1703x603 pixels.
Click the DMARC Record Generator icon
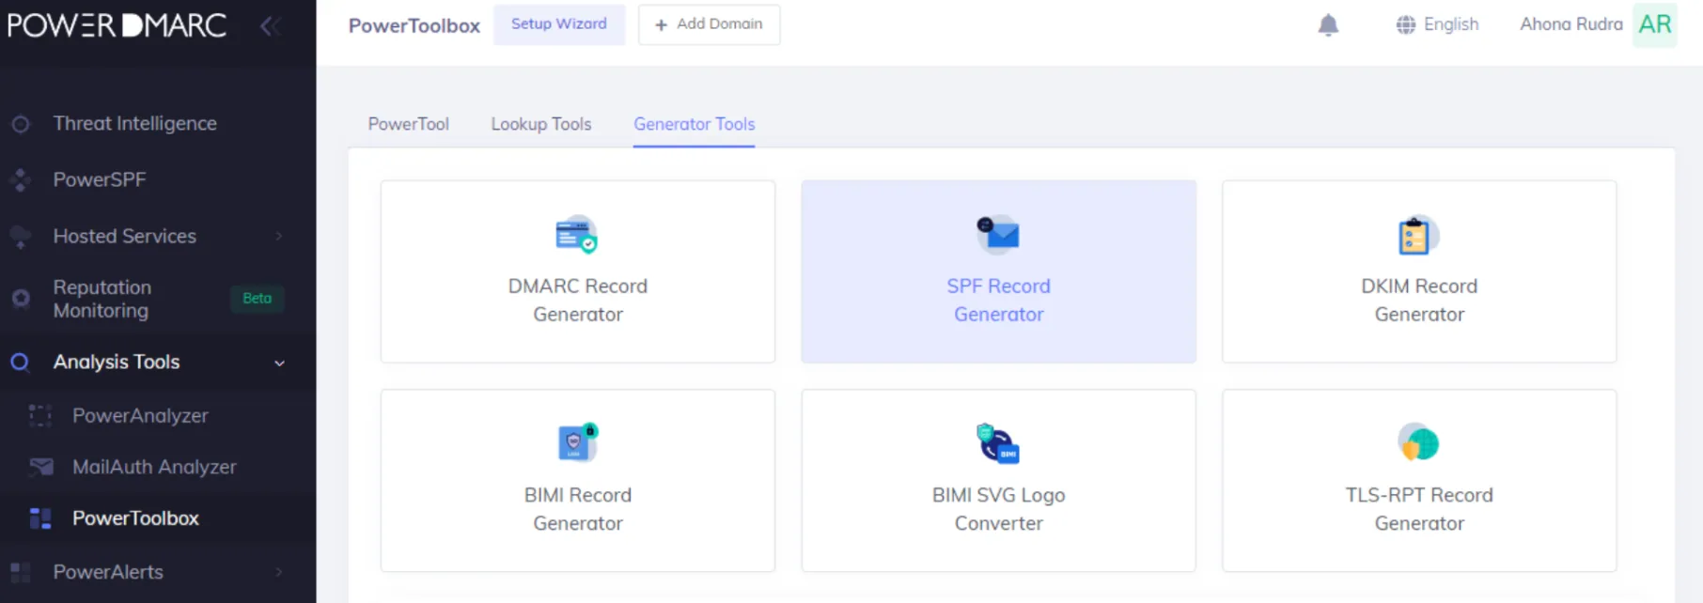click(576, 235)
